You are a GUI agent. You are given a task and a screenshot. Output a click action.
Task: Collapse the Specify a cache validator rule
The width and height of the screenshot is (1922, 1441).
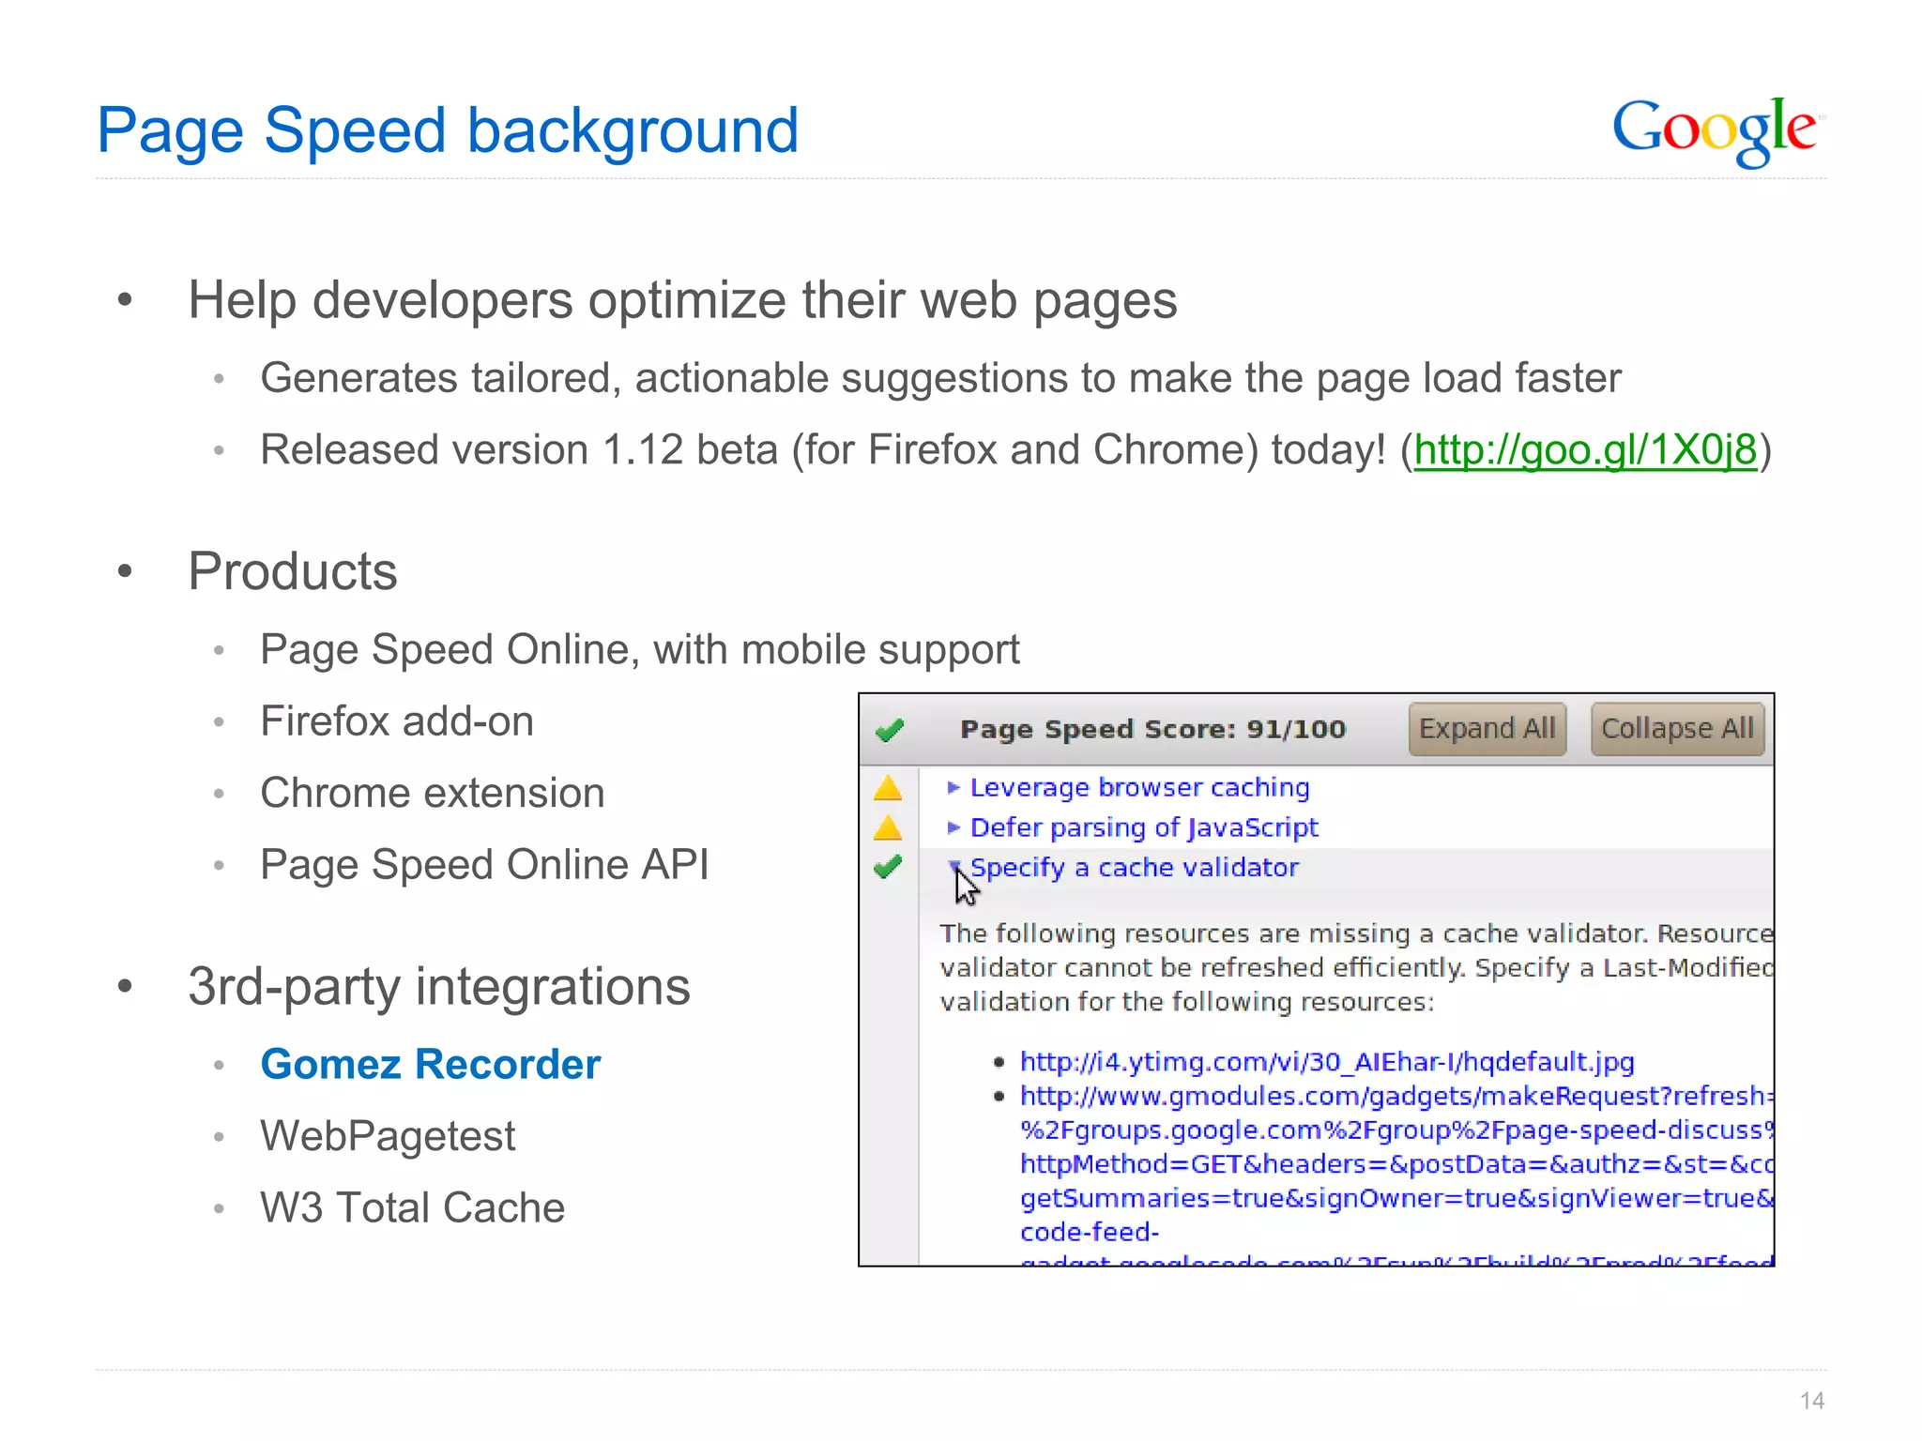[x=954, y=866]
